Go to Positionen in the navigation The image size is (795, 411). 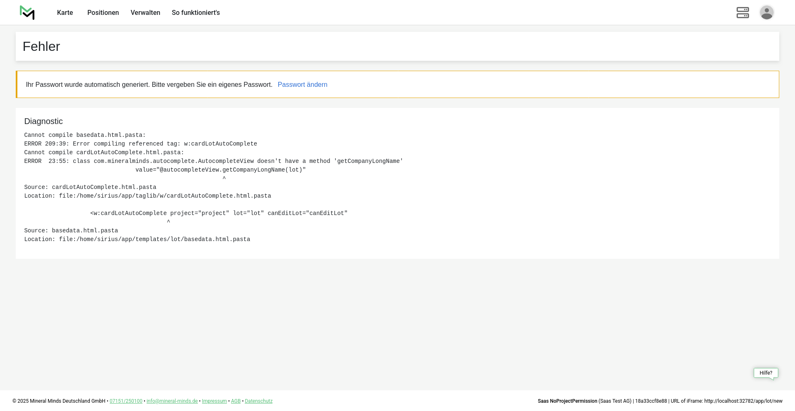103,13
